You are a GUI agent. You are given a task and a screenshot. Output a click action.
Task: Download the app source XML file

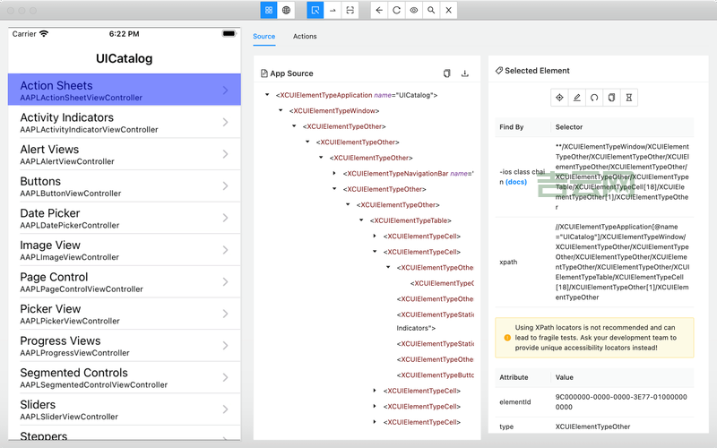465,73
